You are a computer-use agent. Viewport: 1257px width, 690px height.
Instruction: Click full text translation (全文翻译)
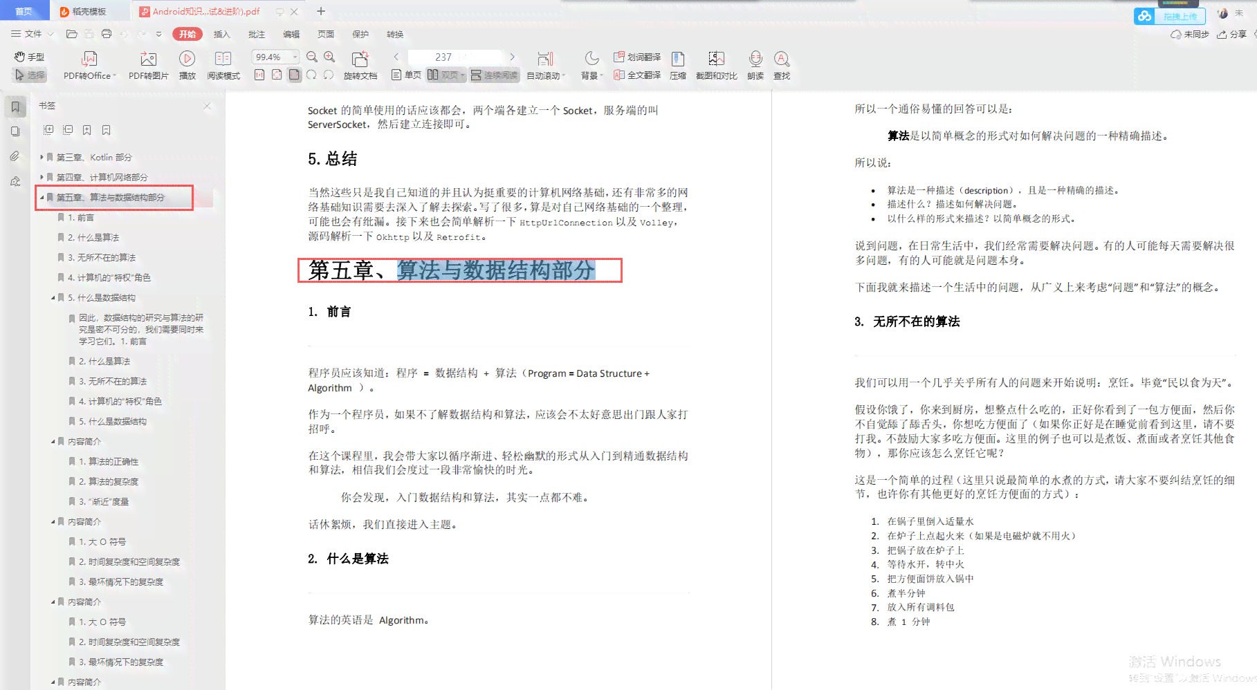point(637,75)
